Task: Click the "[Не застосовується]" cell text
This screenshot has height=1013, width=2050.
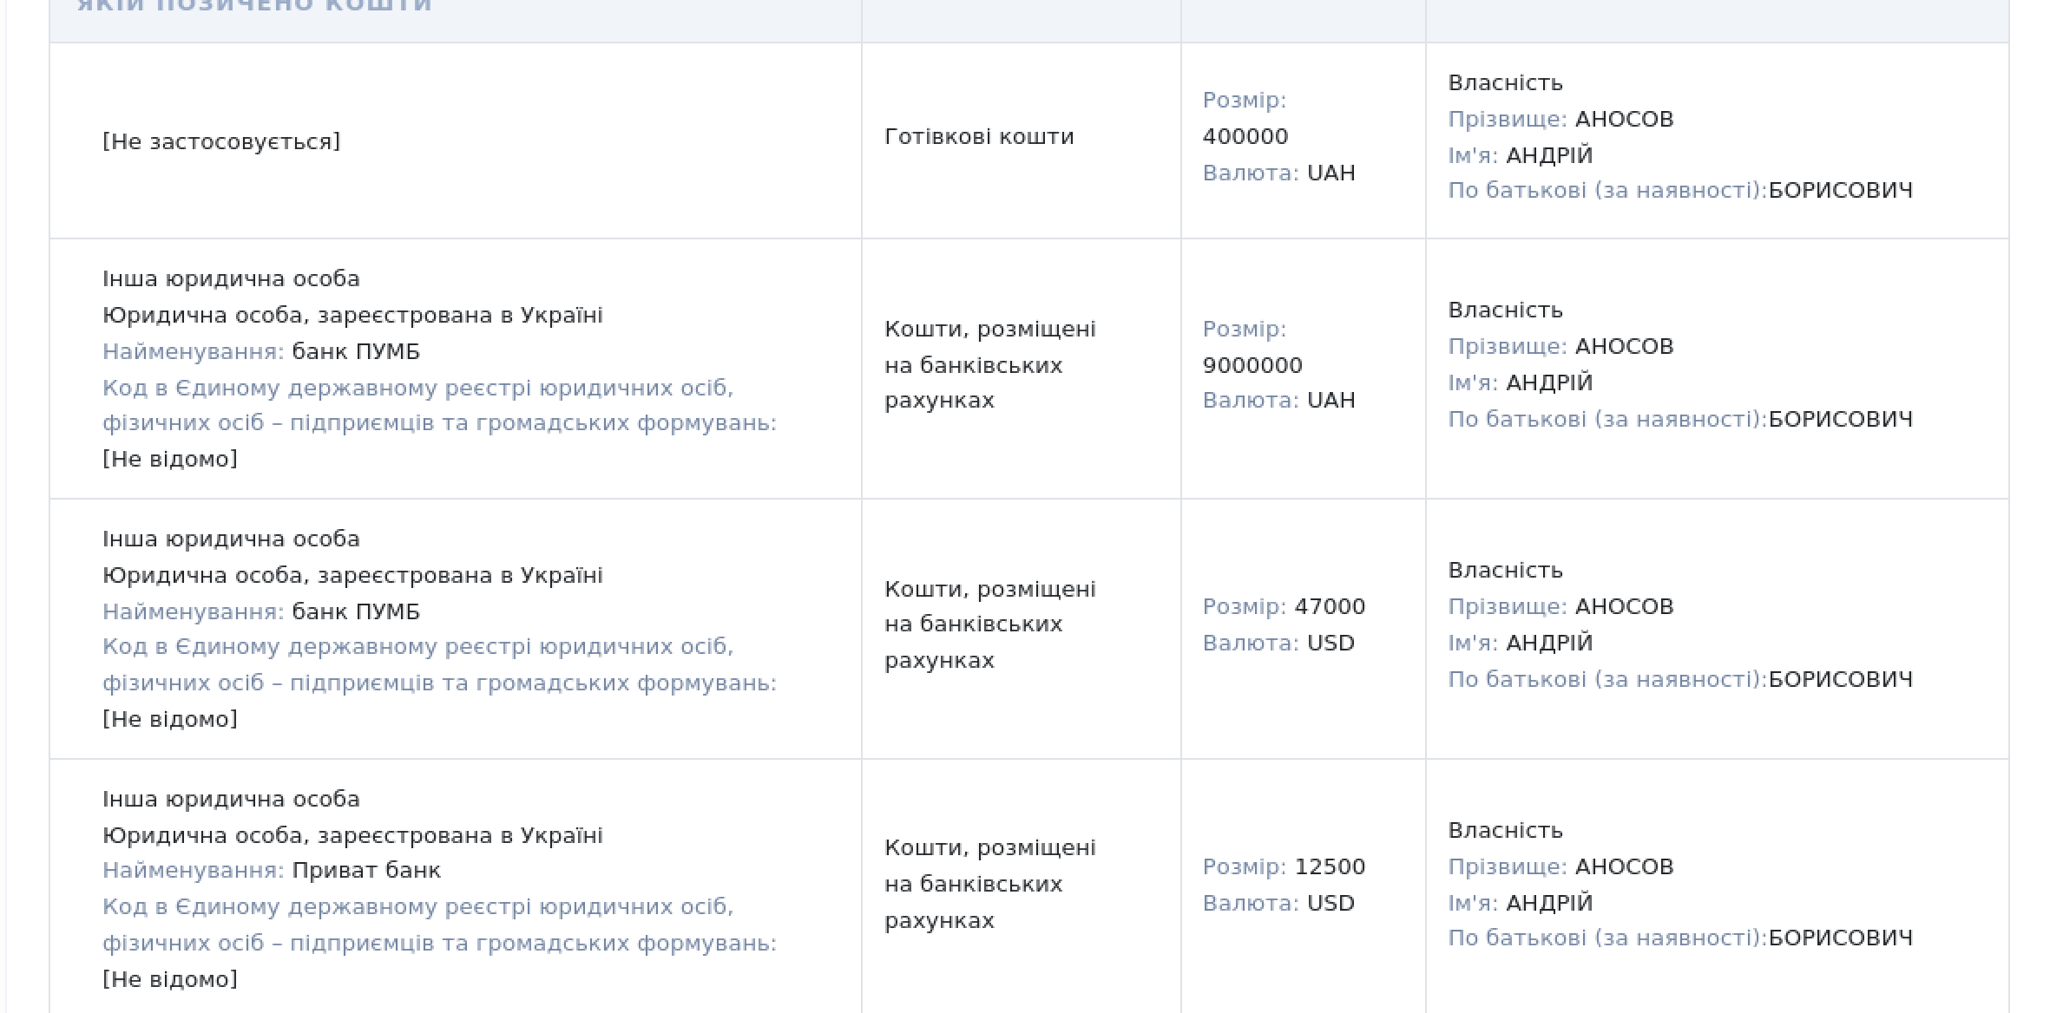Action: point(221,141)
